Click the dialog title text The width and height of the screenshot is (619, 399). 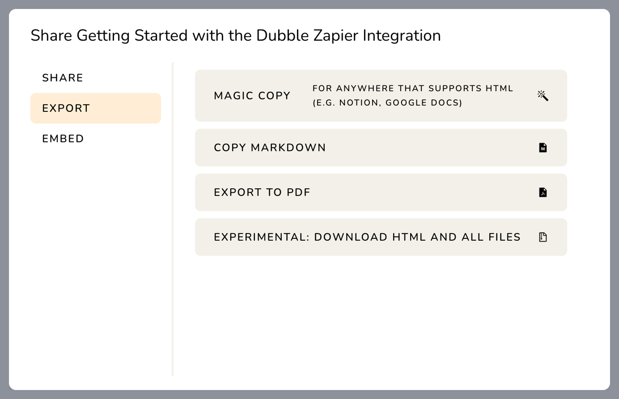pyautogui.click(x=236, y=36)
